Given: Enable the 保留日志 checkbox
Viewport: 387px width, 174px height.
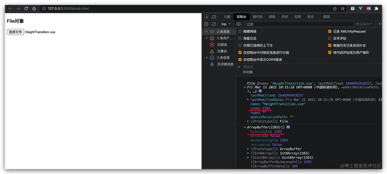Looking at the screenshot, I should [x=240, y=38].
